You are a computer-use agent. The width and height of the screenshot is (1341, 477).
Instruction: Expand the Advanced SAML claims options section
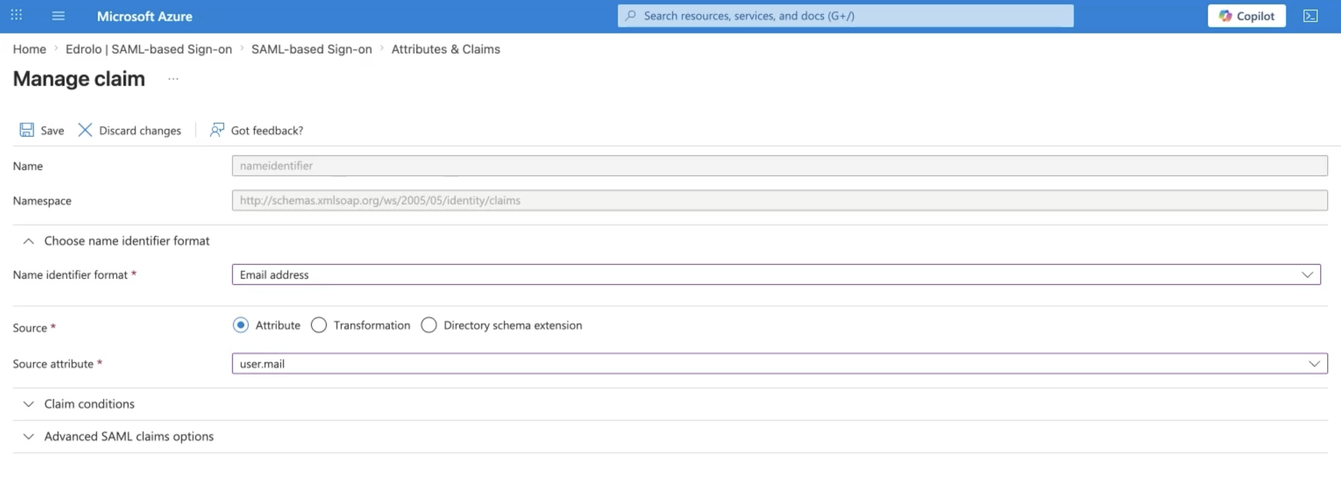pyautogui.click(x=28, y=437)
